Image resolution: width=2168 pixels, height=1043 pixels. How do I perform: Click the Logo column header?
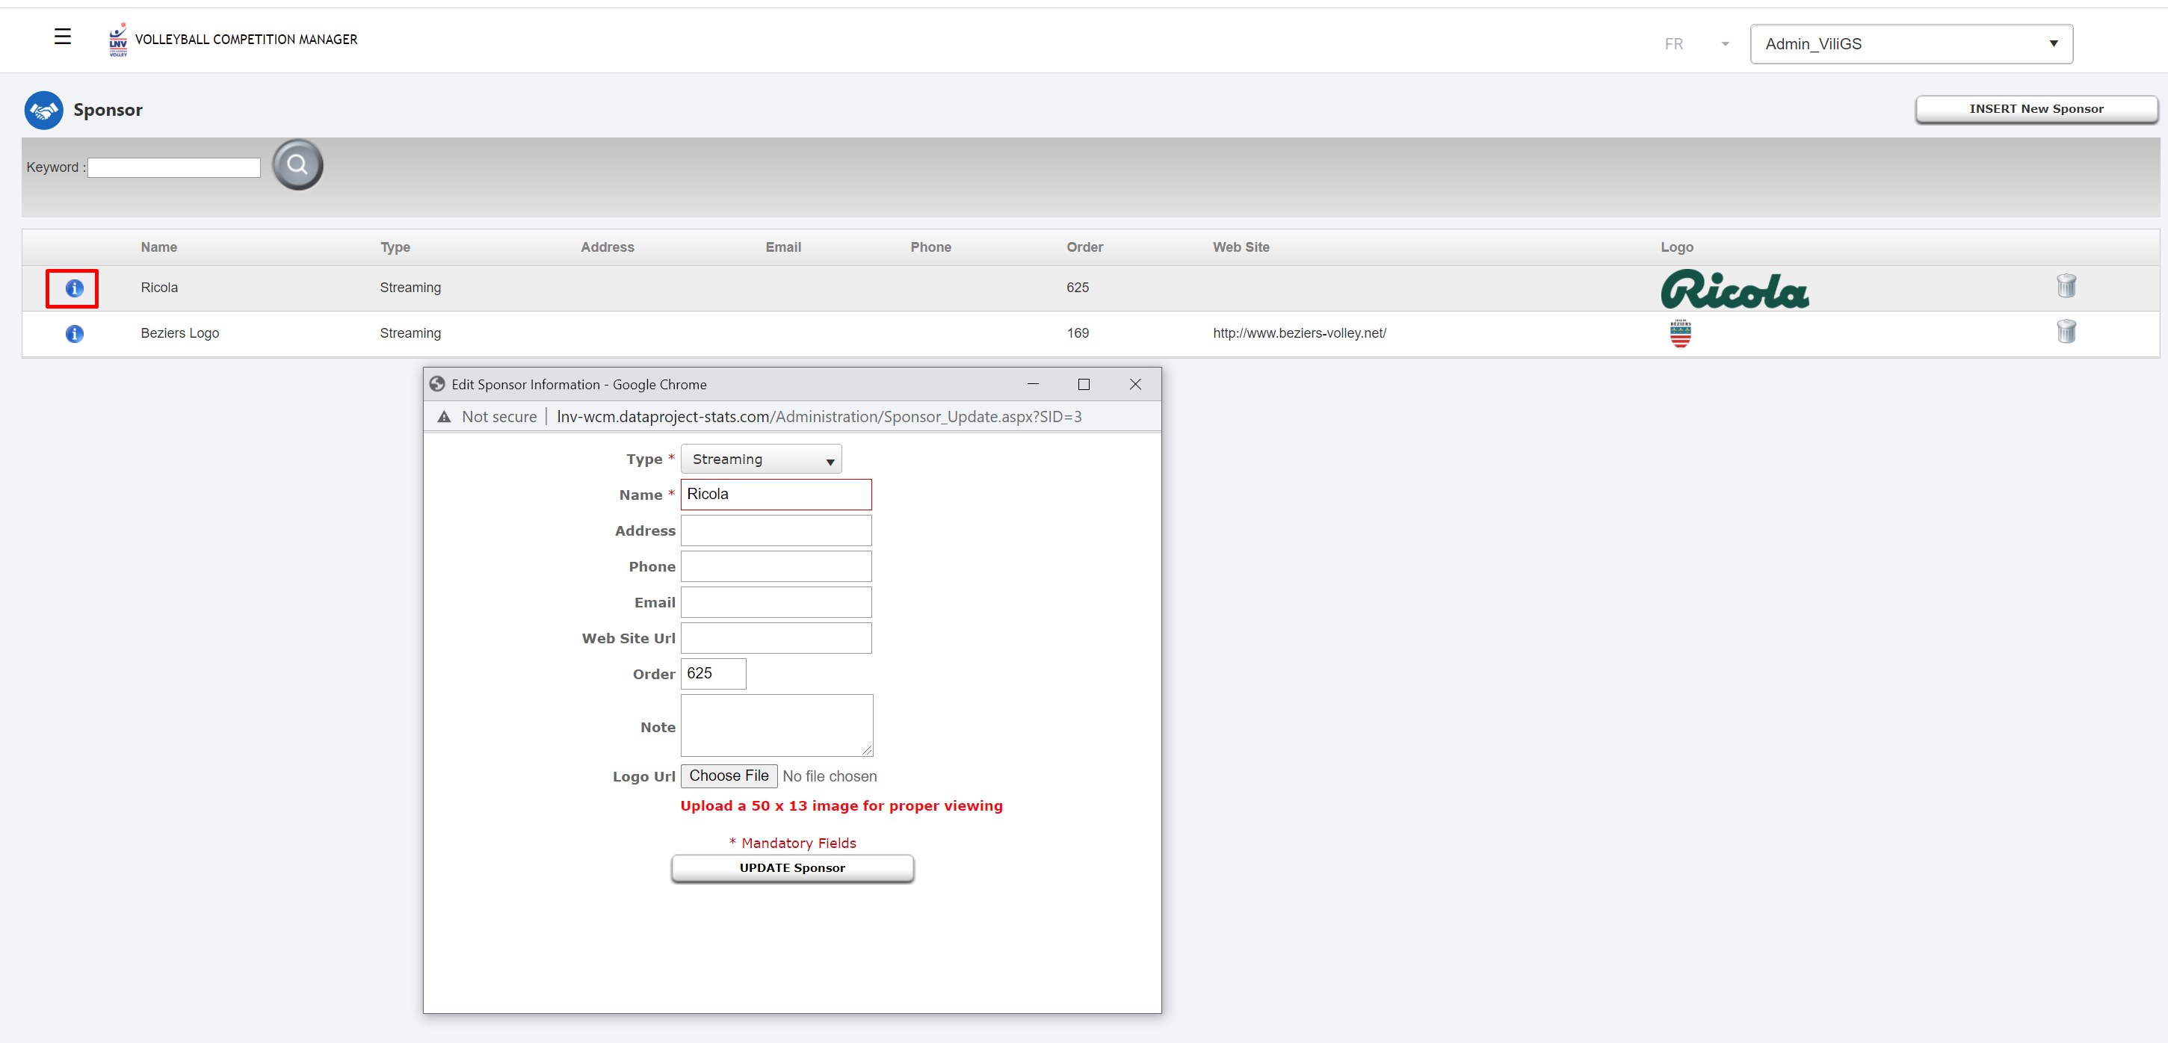tap(1676, 247)
